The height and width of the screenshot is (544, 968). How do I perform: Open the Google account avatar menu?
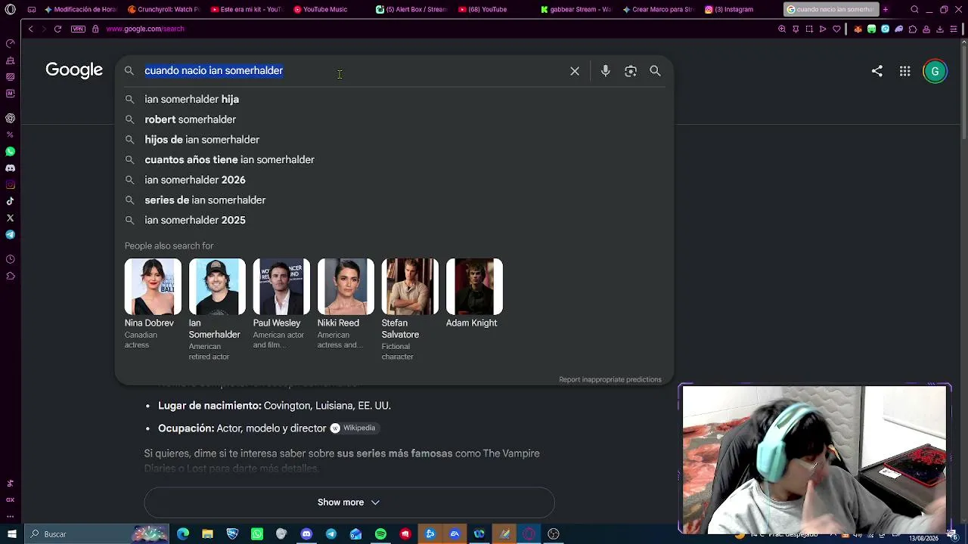tap(935, 71)
